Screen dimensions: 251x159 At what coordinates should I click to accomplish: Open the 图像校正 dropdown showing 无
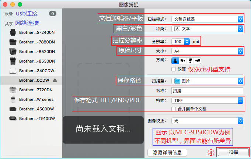click(x=207, y=121)
